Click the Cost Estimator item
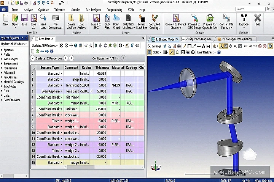The image size is (274, 182). coord(12,100)
